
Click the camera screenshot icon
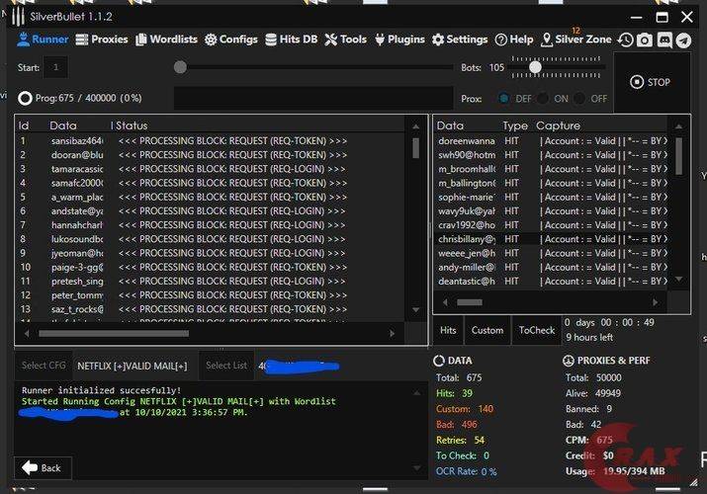coord(645,40)
